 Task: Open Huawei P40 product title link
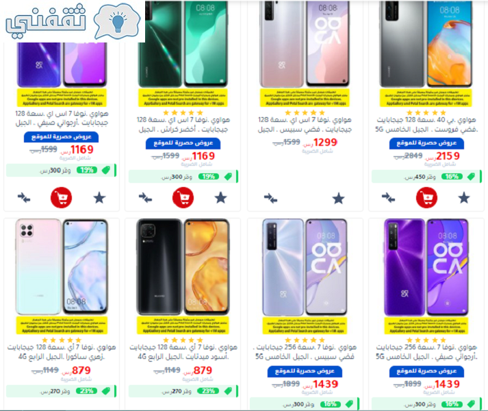pos(426,125)
